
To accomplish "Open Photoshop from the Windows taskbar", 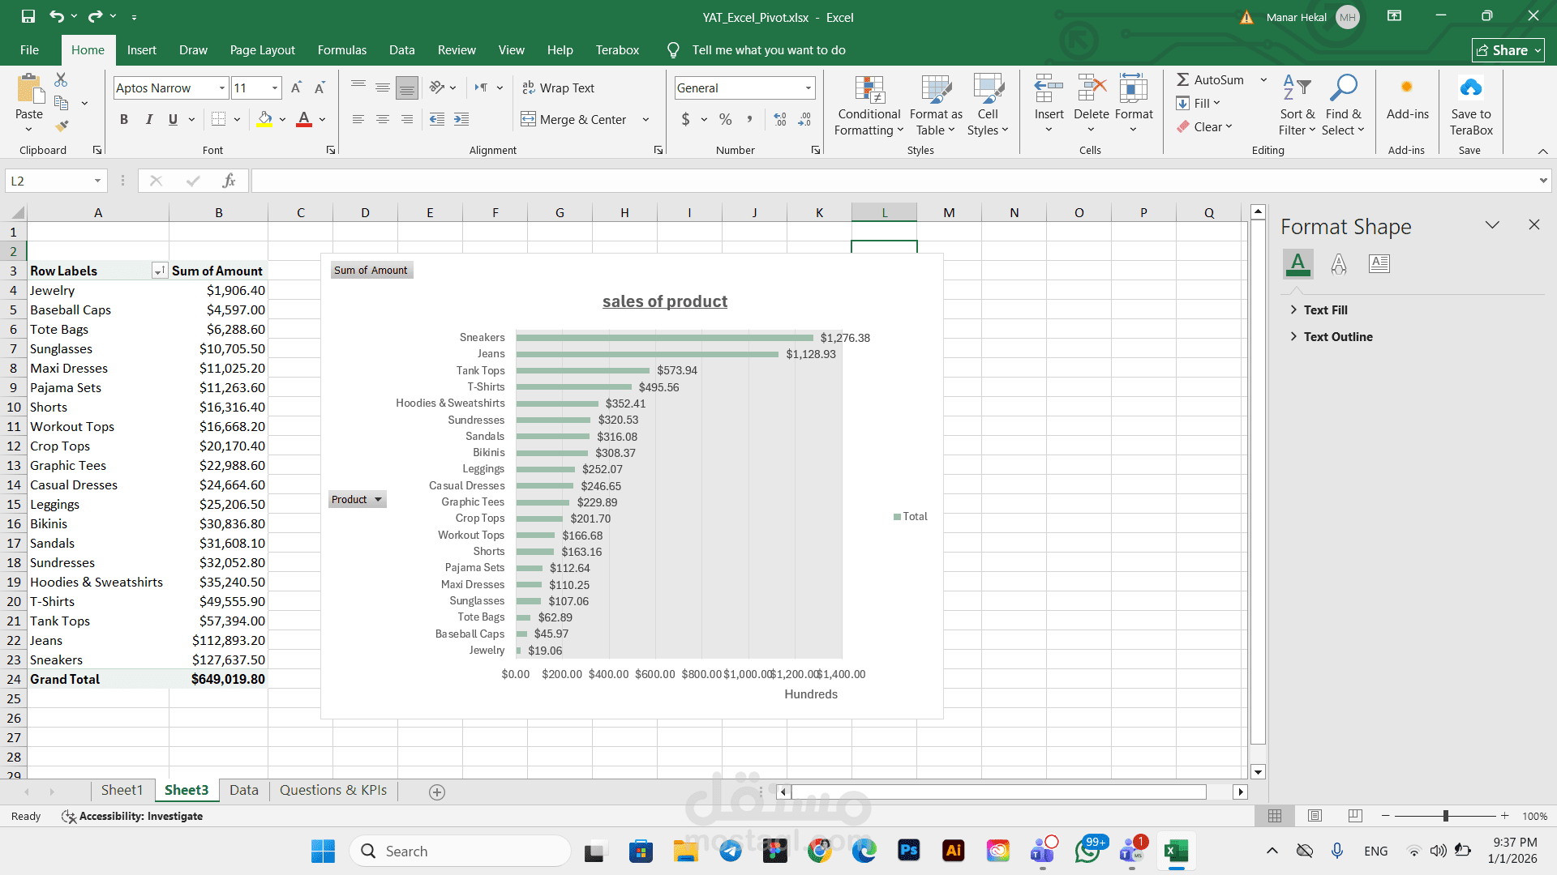I will (x=908, y=851).
